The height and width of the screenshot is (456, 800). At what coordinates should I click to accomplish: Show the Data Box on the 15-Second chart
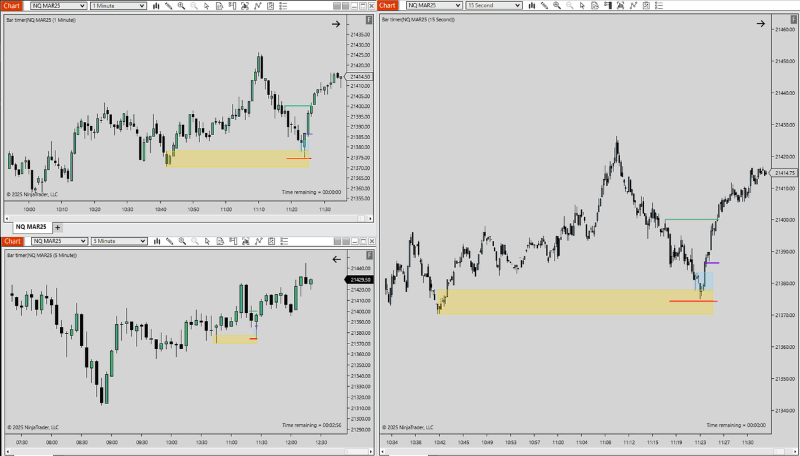[x=595, y=5]
